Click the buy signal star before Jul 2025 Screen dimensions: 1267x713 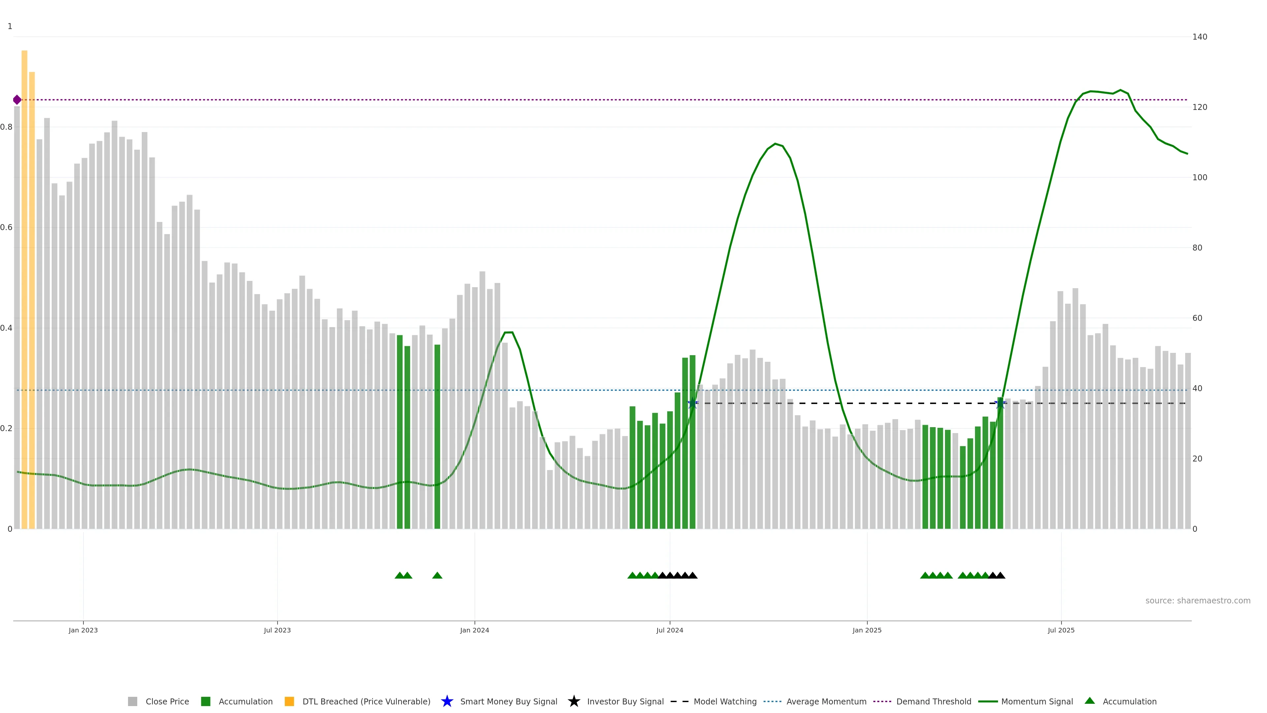pyautogui.click(x=1000, y=403)
